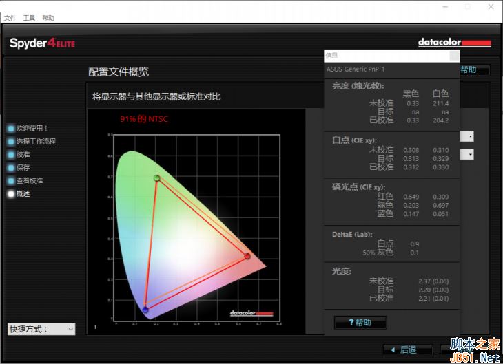Image resolution: width=503 pixels, height=364 pixels.
Task: Click the DeltaE 白点 value 0.9
Action: point(415,244)
